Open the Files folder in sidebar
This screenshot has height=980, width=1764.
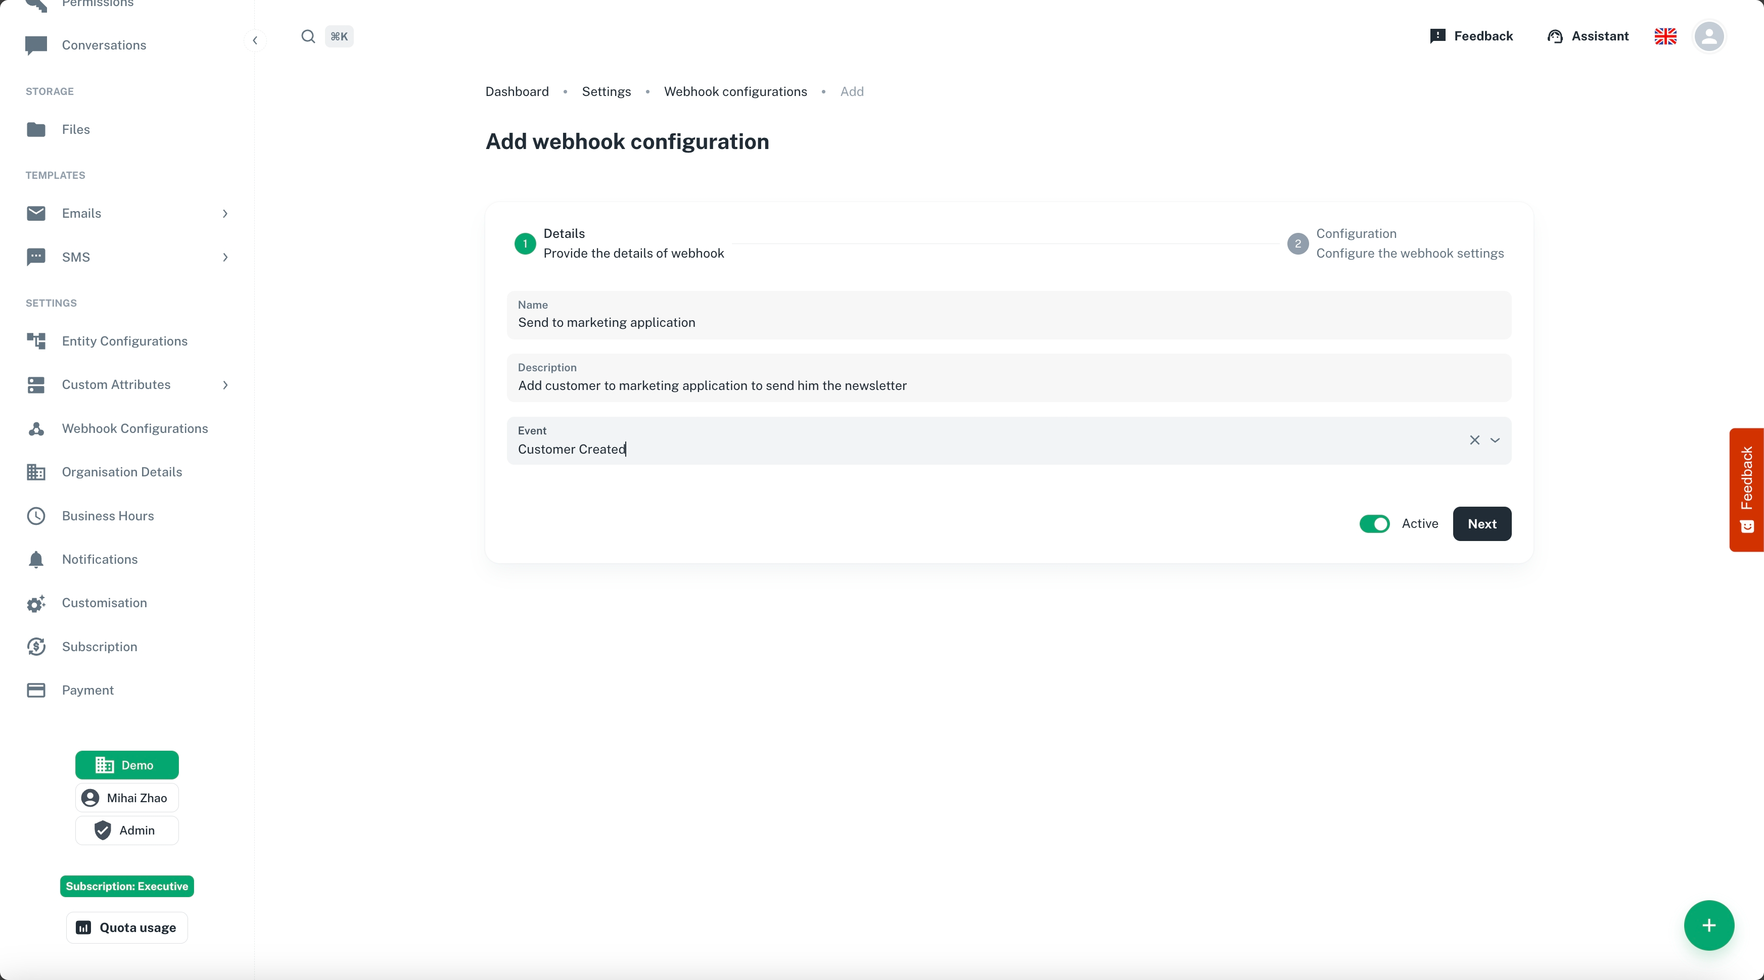coord(75,129)
